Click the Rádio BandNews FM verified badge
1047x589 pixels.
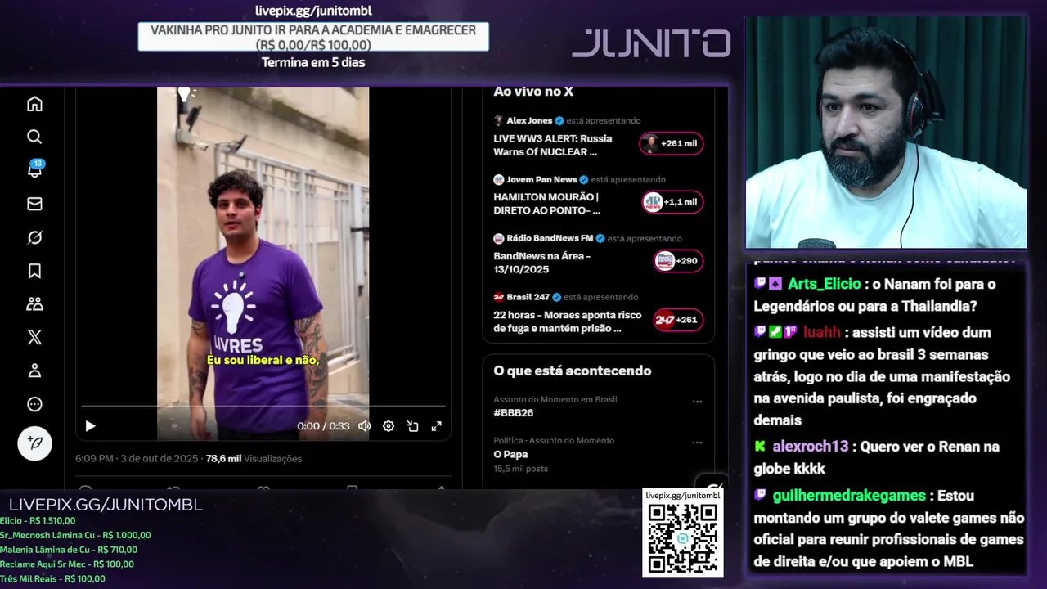[x=600, y=238]
